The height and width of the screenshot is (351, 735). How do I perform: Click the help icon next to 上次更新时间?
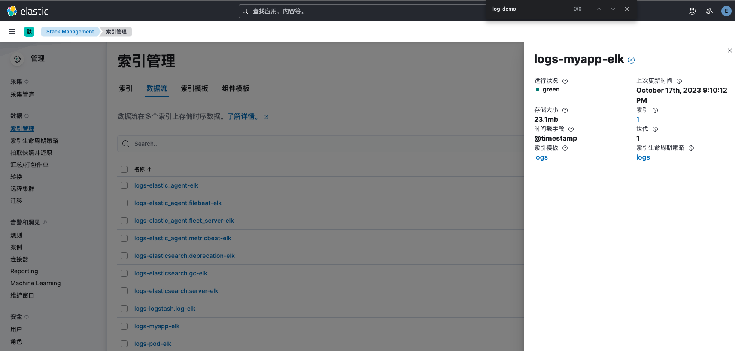click(679, 81)
